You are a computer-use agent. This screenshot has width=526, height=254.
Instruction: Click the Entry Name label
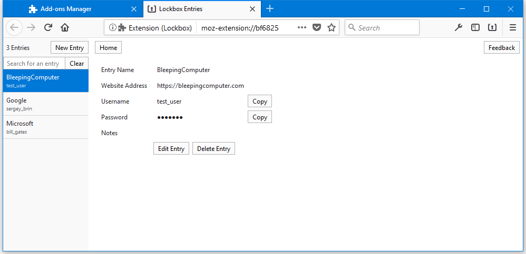click(x=118, y=70)
